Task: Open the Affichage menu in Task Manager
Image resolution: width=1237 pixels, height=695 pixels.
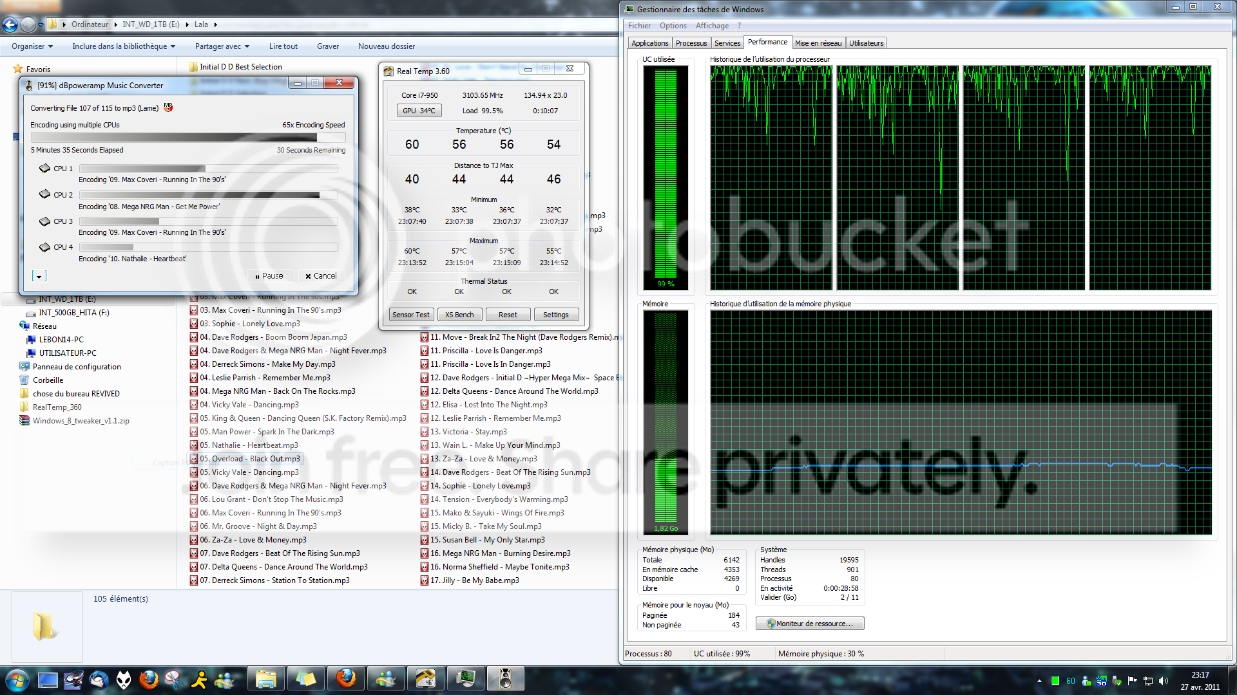Action: 712,26
